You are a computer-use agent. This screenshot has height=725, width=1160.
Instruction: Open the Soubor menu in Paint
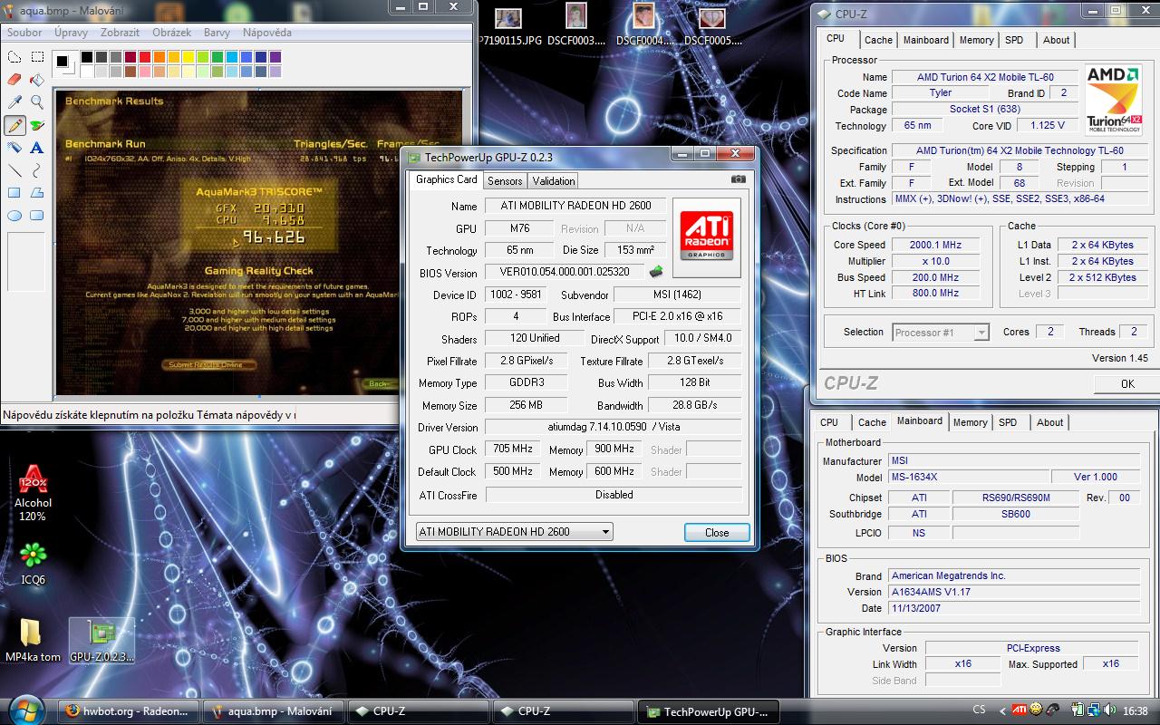(24, 32)
